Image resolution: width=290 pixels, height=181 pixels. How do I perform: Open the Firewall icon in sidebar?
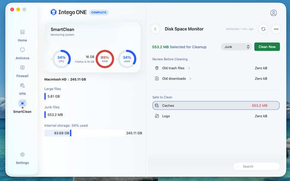click(22, 68)
